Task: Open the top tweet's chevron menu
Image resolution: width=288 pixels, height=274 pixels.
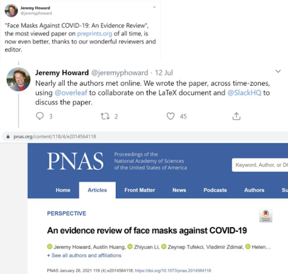Action: click(154, 7)
